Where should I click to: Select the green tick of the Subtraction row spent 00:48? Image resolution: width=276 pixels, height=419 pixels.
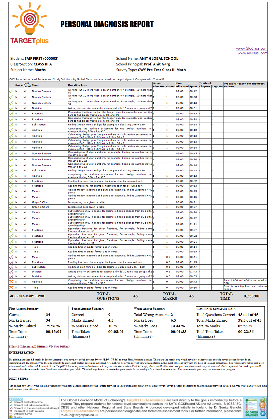(x=11, y=171)
